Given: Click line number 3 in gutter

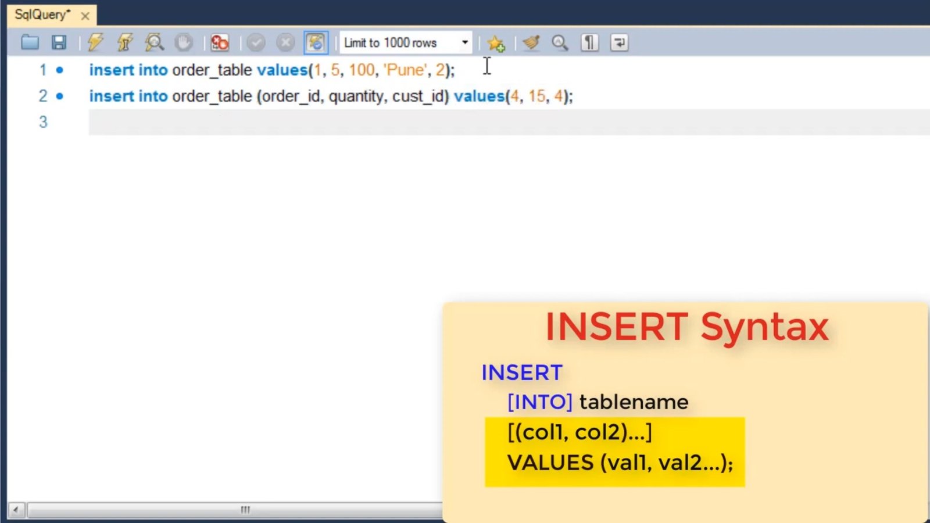Looking at the screenshot, I should [43, 122].
